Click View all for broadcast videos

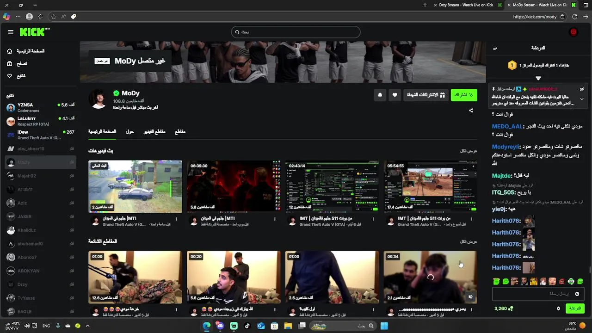pyautogui.click(x=469, y=151)
